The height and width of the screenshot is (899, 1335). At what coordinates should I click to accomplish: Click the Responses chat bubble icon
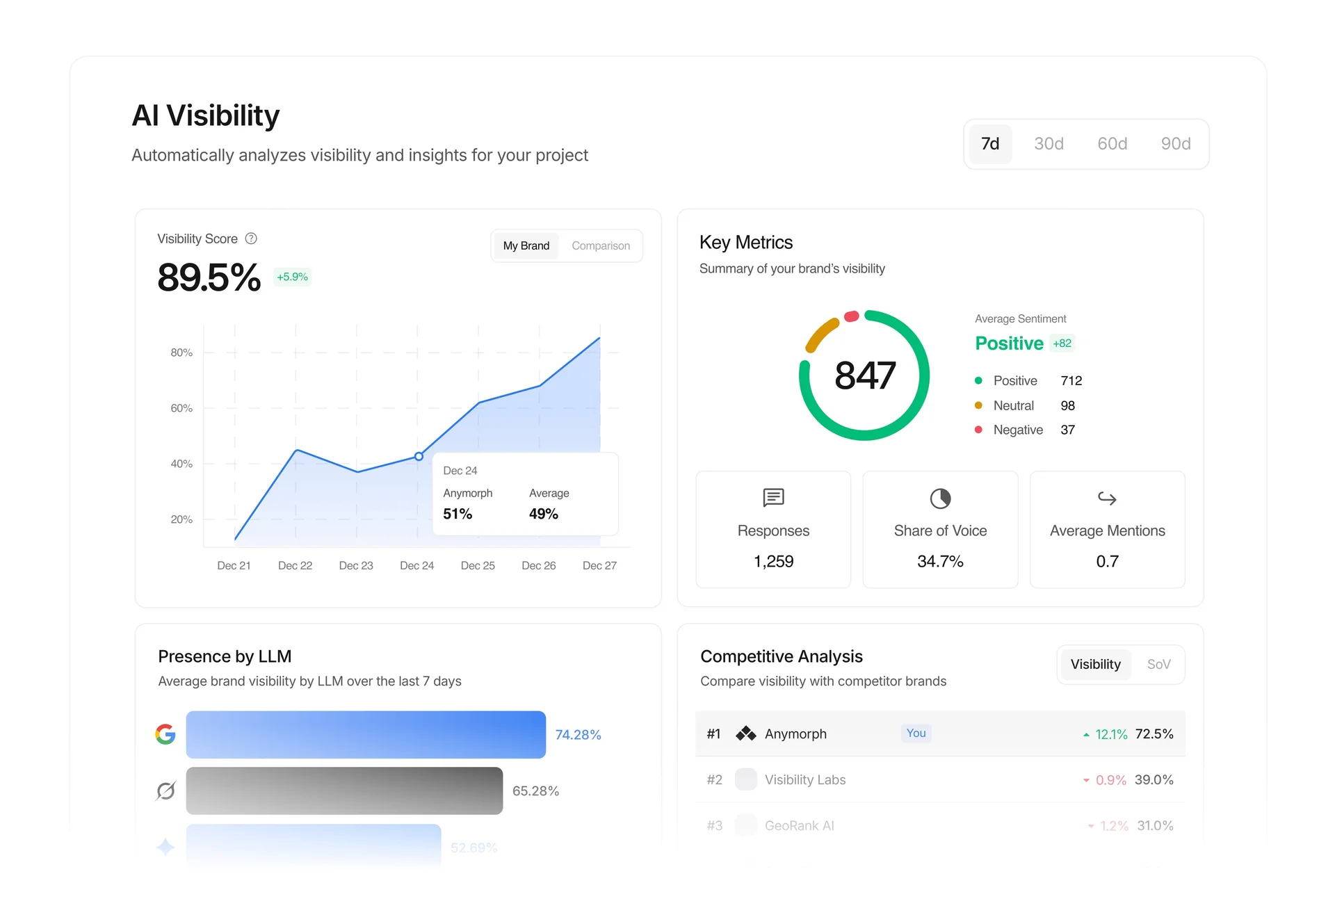(x=773, y=498)
